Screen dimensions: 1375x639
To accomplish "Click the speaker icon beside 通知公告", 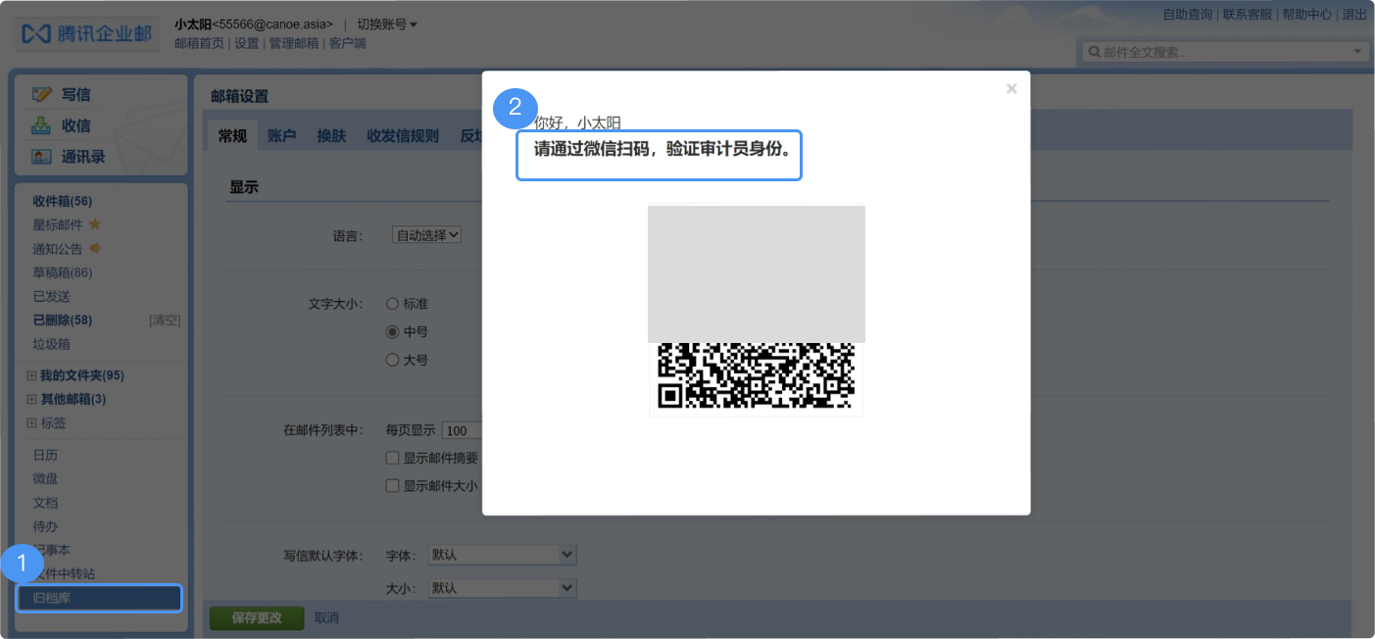I will click(95, 249).
